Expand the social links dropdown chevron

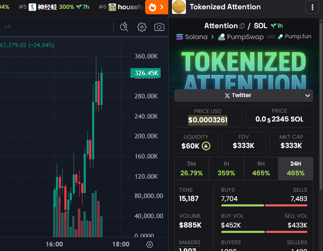point(307,95)
